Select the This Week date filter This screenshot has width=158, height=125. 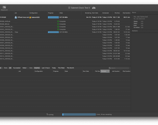(x=61, y=68)
